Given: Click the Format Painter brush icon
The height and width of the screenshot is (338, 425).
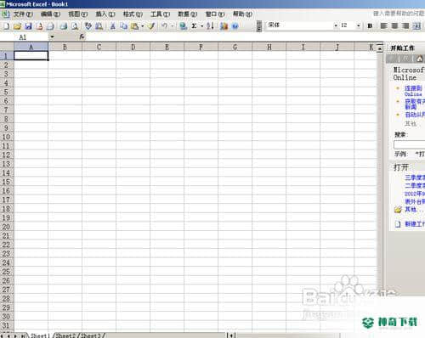Looking at the screenshot, I should point(151,26).
